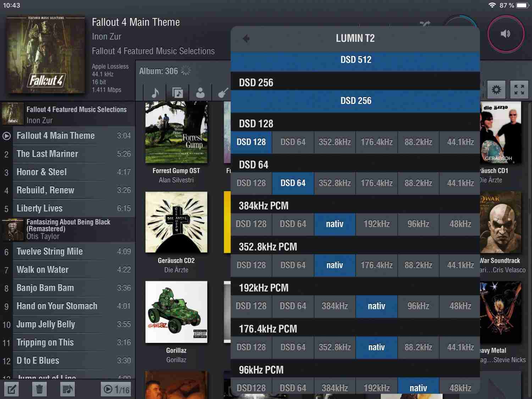Tap the now playing indicator beside Fallout 4 Main Theme
Viewport: 532px width, 399px height.
(6, 136)
